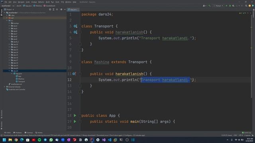Expand the .idea folder in project tree
The image size is (255, 143).
(x=7, y=15)
